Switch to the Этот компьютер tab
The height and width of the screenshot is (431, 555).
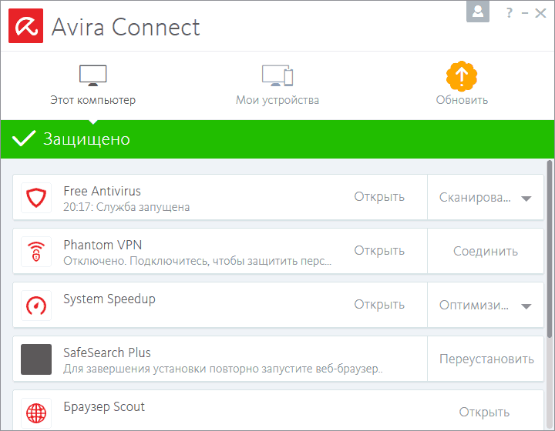pos(93,85)
